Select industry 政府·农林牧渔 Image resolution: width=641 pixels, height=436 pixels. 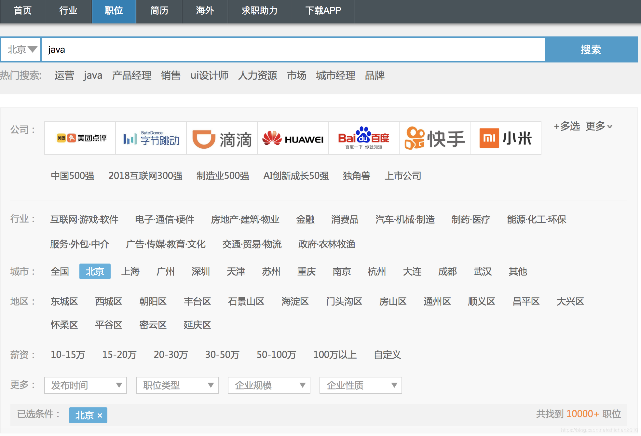[327, 244]
